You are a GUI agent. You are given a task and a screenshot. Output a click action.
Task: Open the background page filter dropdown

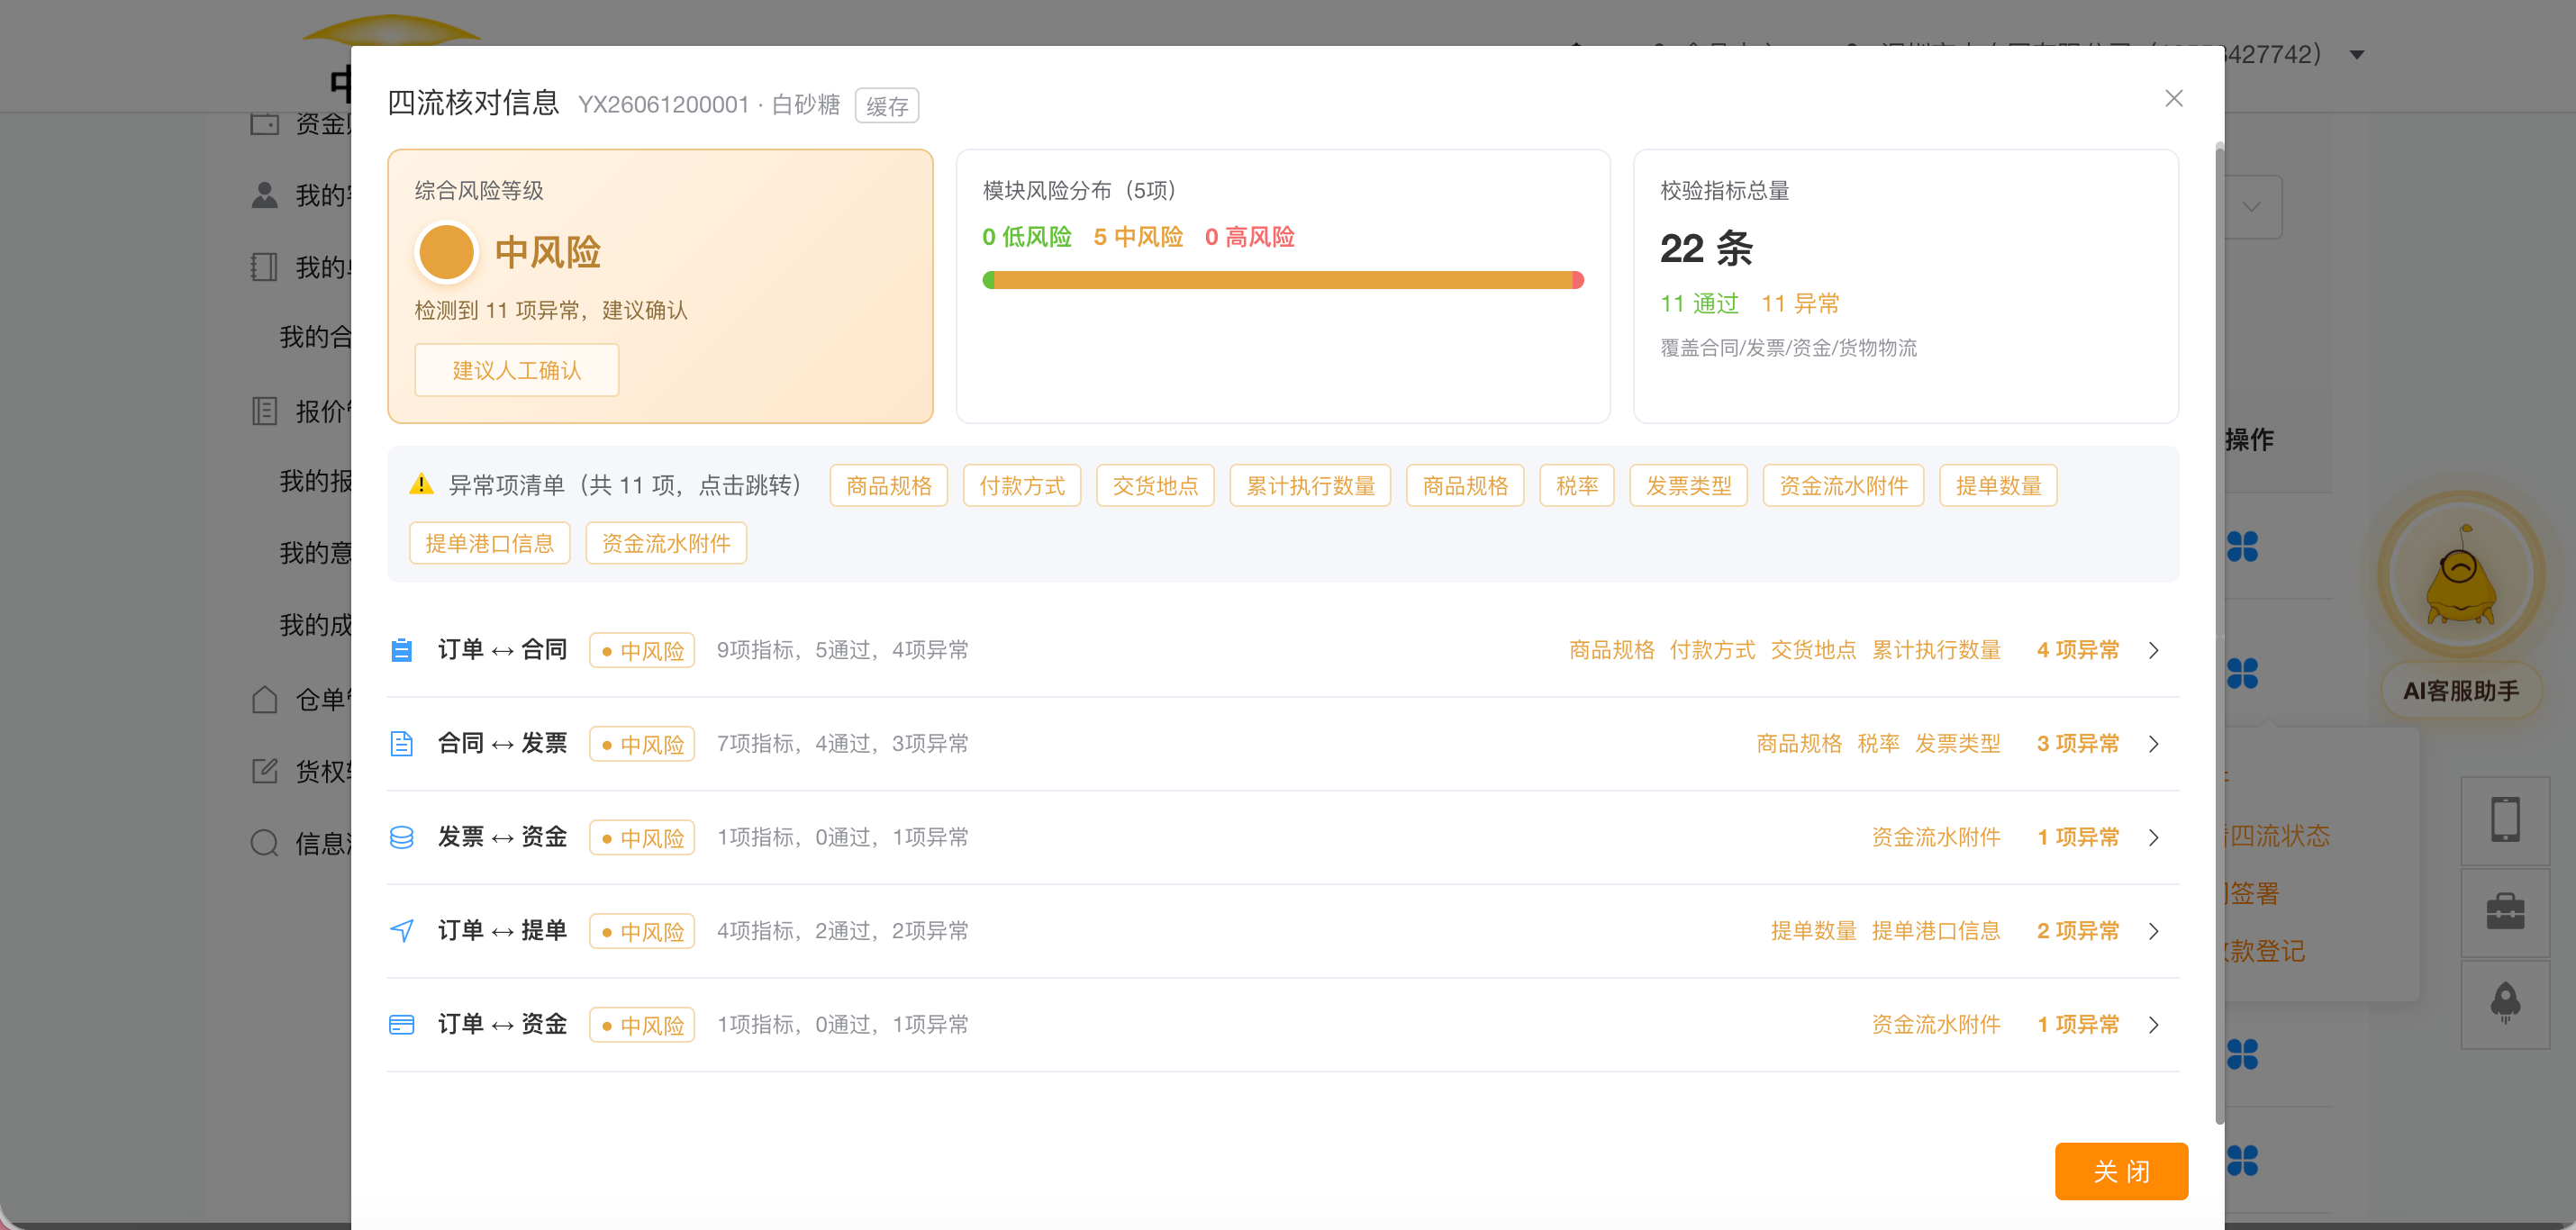(2252, 206)
